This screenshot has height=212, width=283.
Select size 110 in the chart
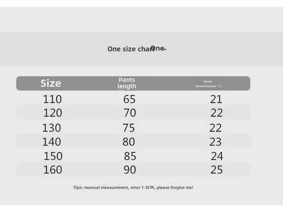tap(52, 99)
